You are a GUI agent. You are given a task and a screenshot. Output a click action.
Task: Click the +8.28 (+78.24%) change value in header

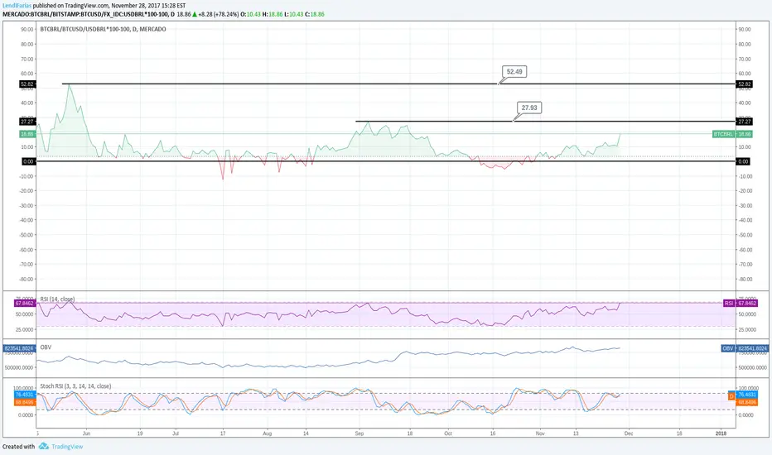219,14
